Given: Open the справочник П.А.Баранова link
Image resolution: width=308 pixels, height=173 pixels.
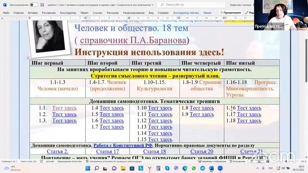Looking at the screenshot, I should tap(133, 40).
